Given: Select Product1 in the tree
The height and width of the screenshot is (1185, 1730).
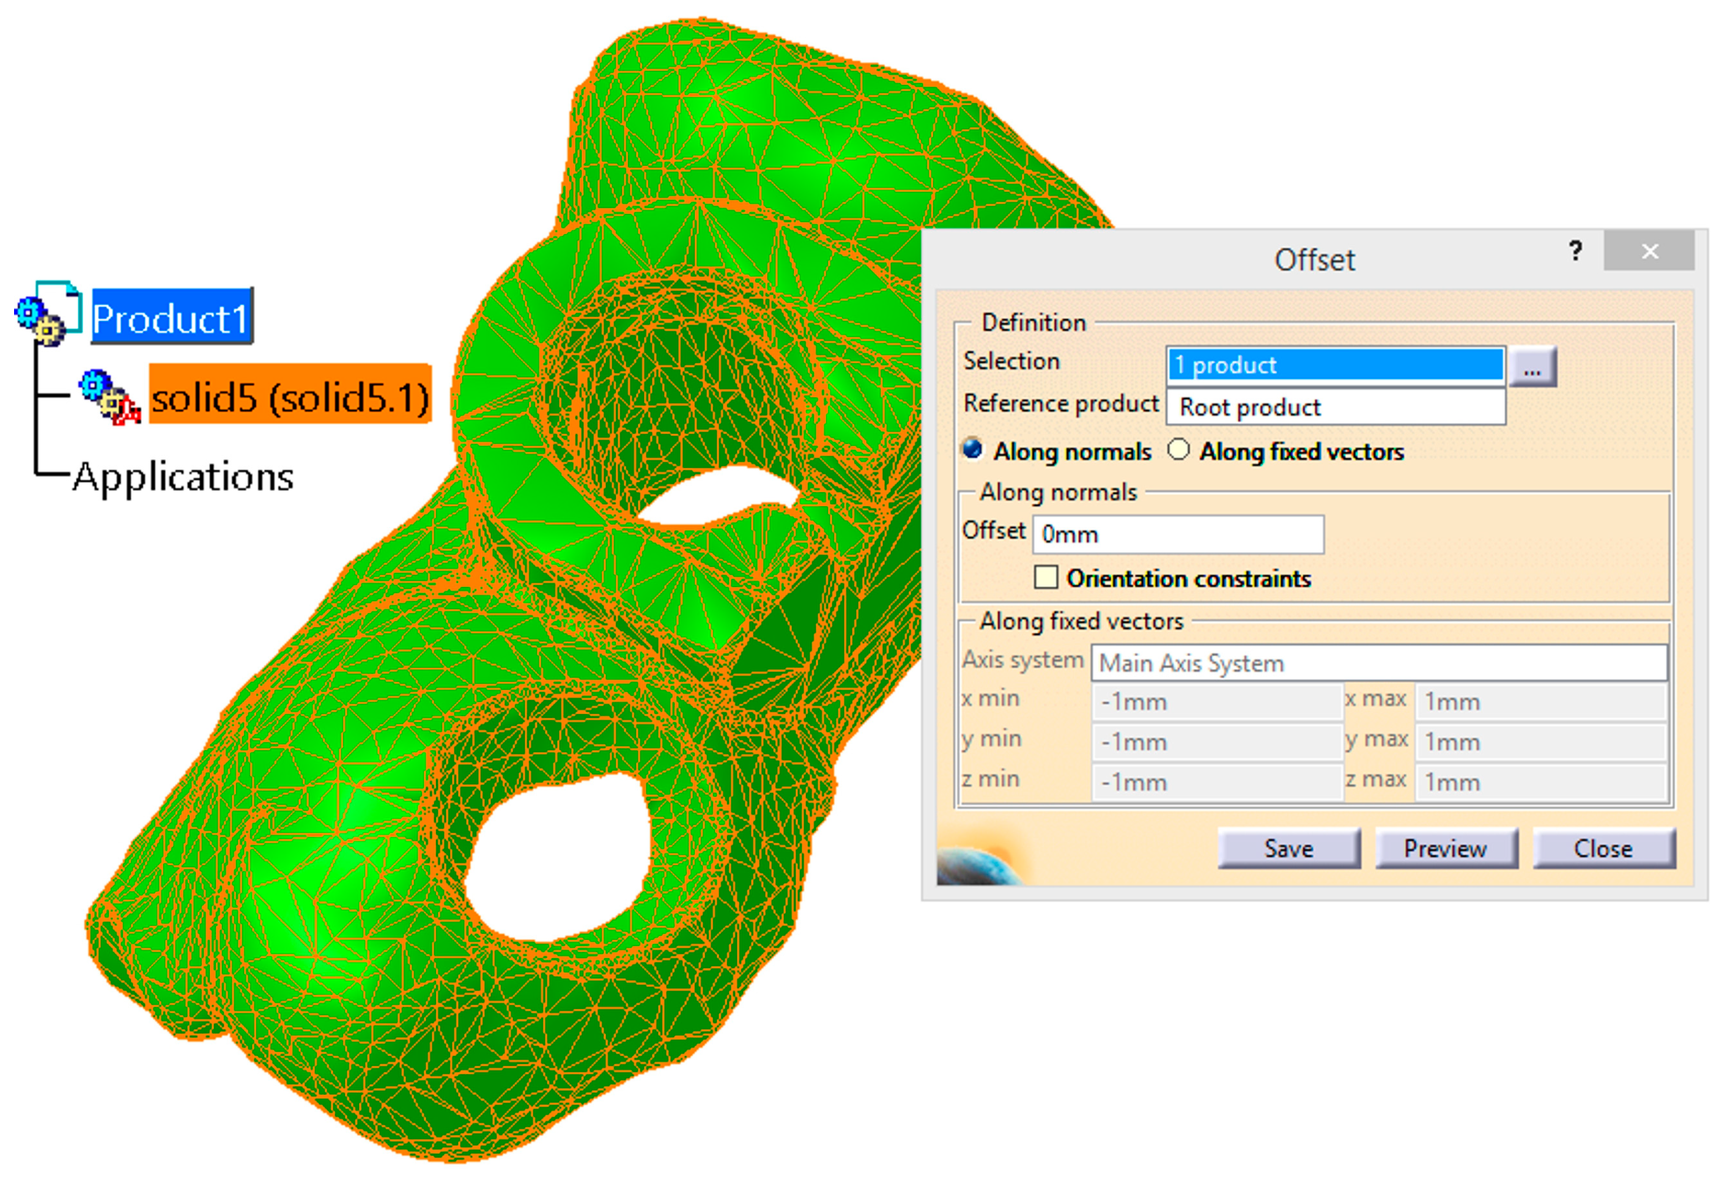Looking at the screenshot, I should coord(171,319).
